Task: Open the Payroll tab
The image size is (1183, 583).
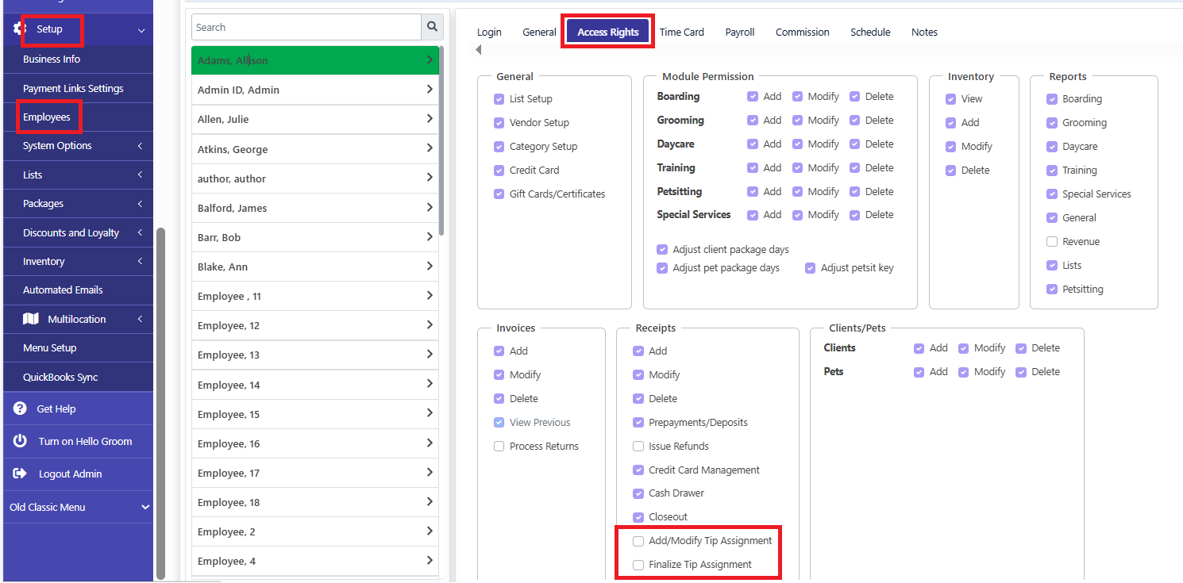Action: point(740,32)
